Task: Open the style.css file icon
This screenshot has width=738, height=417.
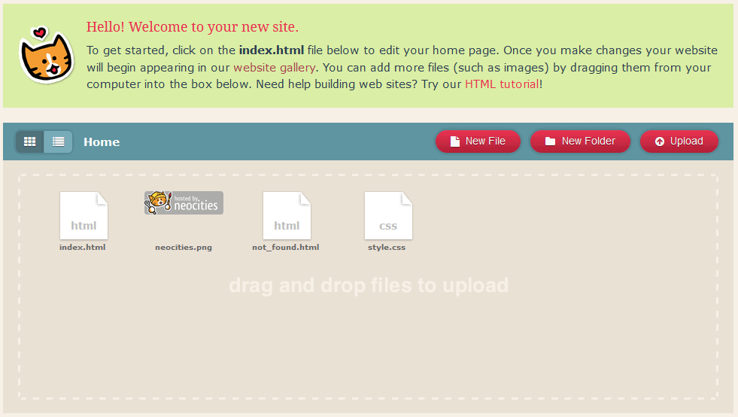Action: tap(388, 215)
